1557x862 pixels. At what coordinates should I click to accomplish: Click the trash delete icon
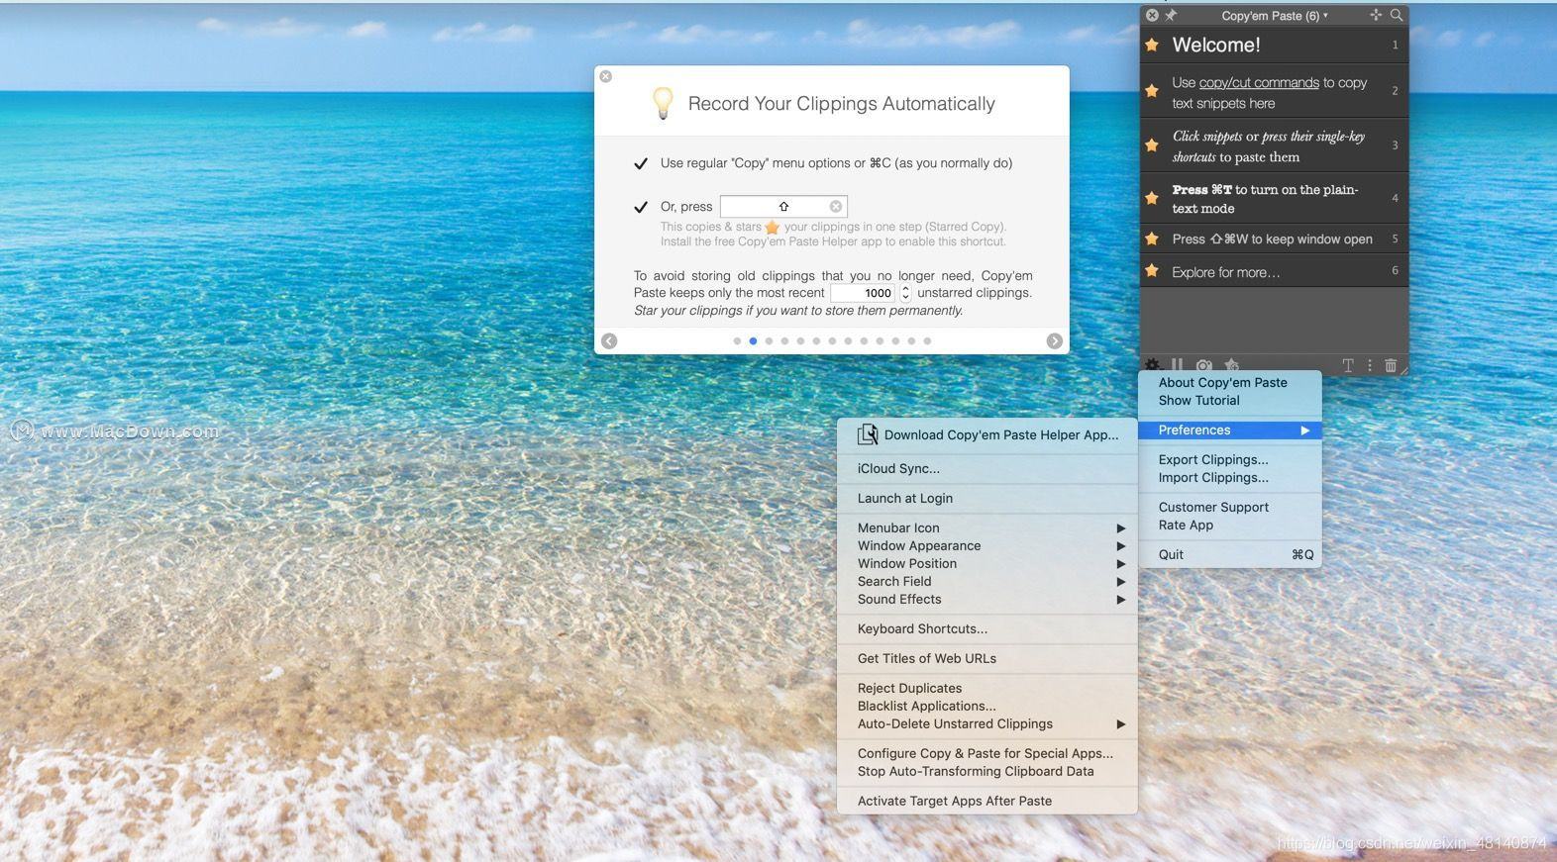(x=1391, y=365)
